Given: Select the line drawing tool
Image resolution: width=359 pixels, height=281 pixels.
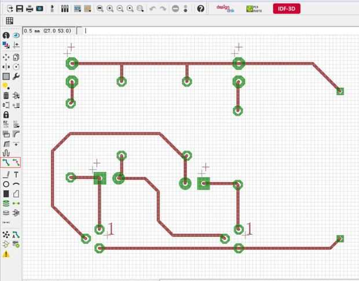Looking at the screenshot, I should (6, 175).
